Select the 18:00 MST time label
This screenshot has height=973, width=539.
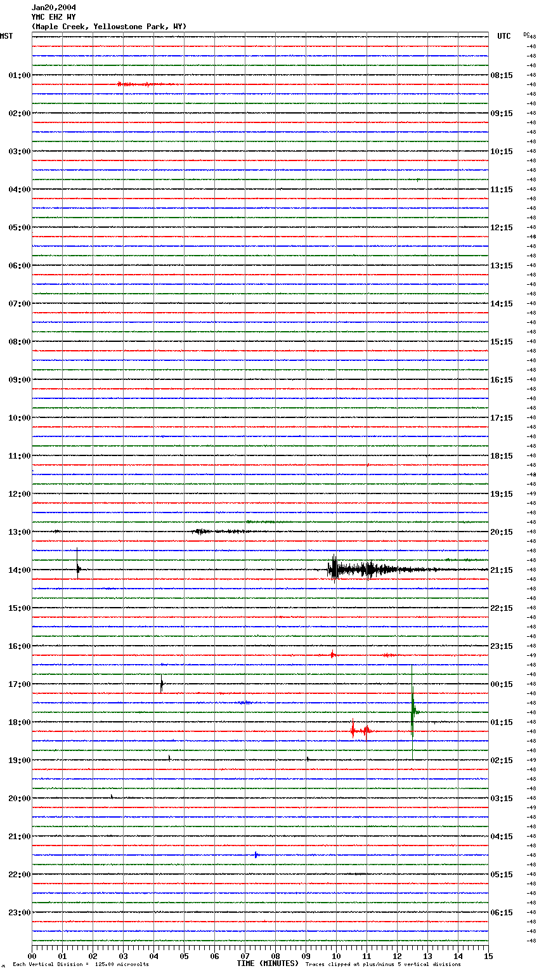(x=20, y=722)
